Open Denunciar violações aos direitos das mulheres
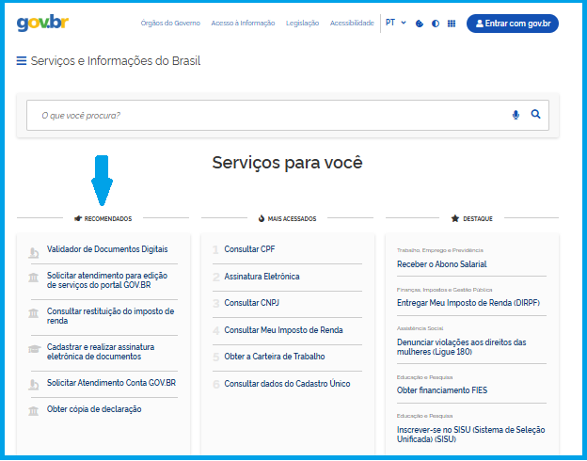Image resolution: width=587 pixels, height=461 pixels. pos(461,347)
